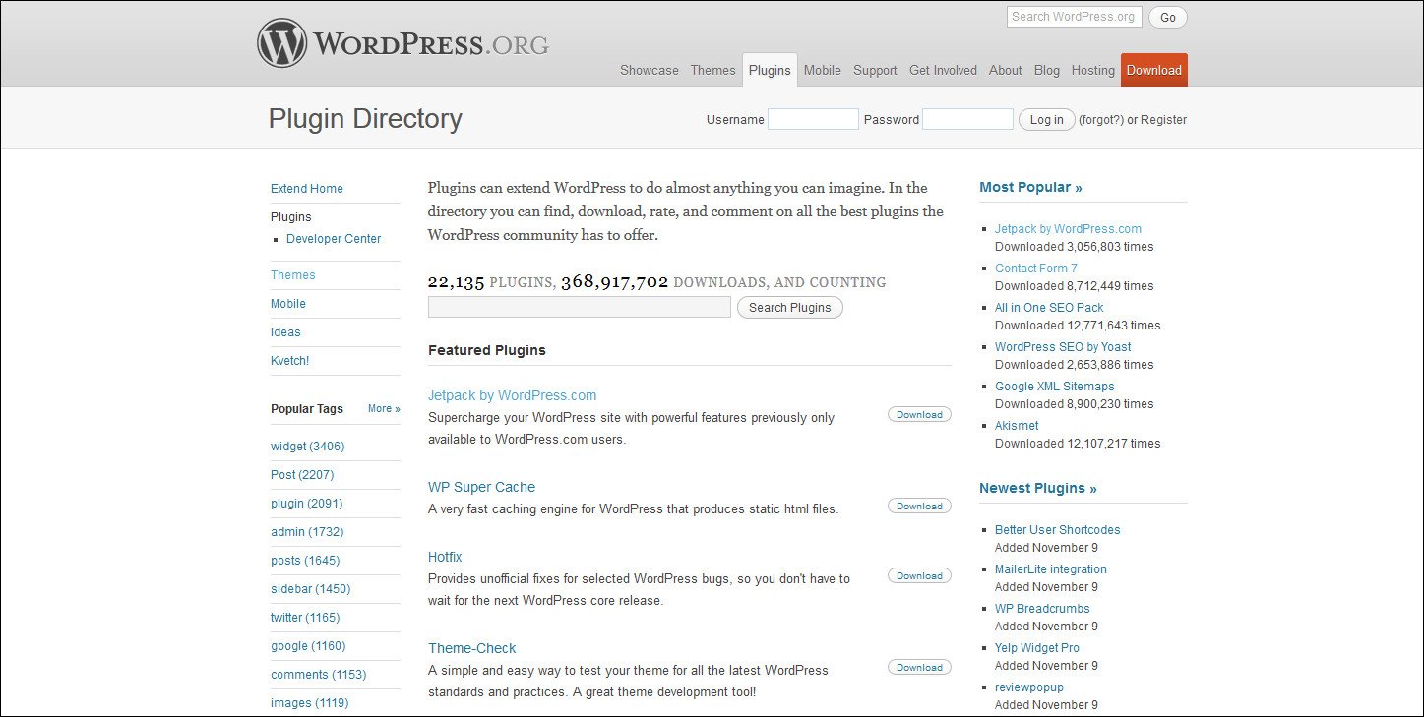Open Themes in the left sidebar
The width and height of the screenshot is (1424, 717).
point(293,275)
